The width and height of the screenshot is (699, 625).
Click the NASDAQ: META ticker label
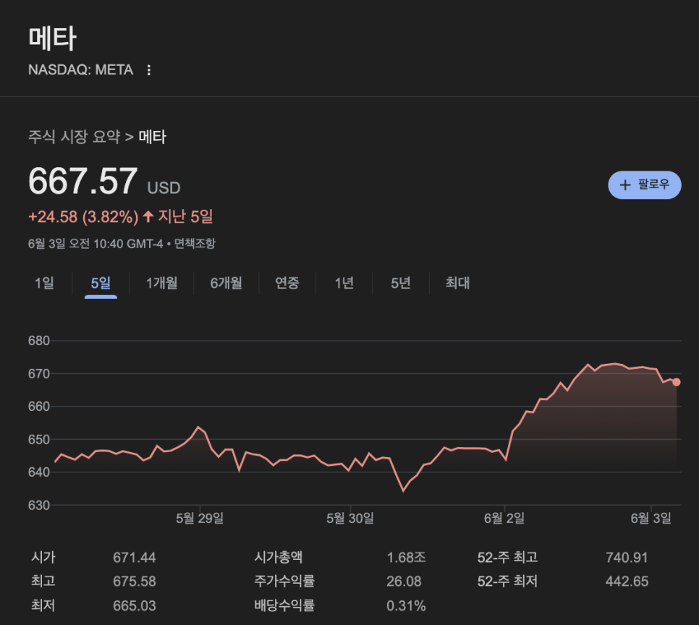pos(81,70)
